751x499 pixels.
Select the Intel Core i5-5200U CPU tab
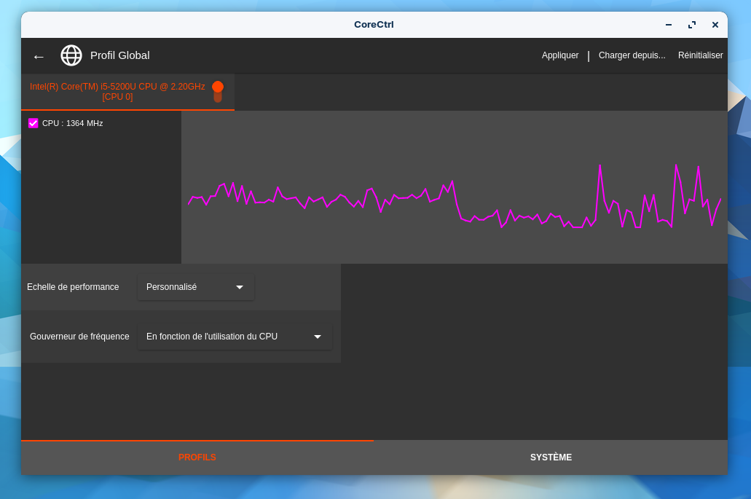(117, 92)
